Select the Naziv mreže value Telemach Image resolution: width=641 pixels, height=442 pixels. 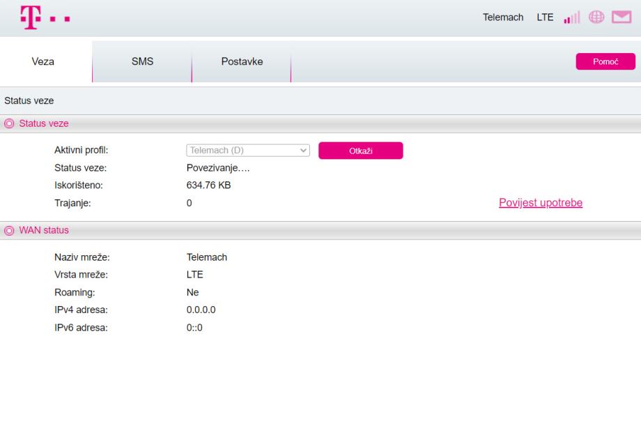coord(207,257)
